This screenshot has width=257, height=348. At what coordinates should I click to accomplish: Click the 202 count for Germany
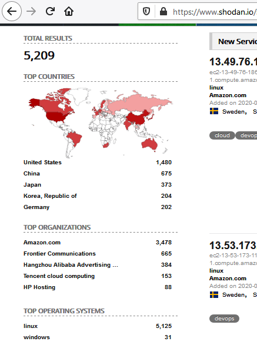(166, 207)
